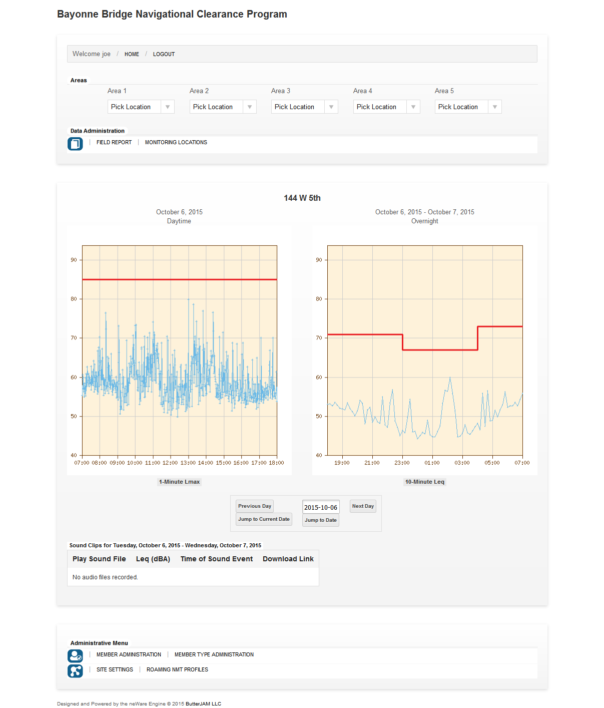The width and height of the screenshot is (604, 708).
Task: Open the Area 1 Pick Location dropdown
Action: 141,107
